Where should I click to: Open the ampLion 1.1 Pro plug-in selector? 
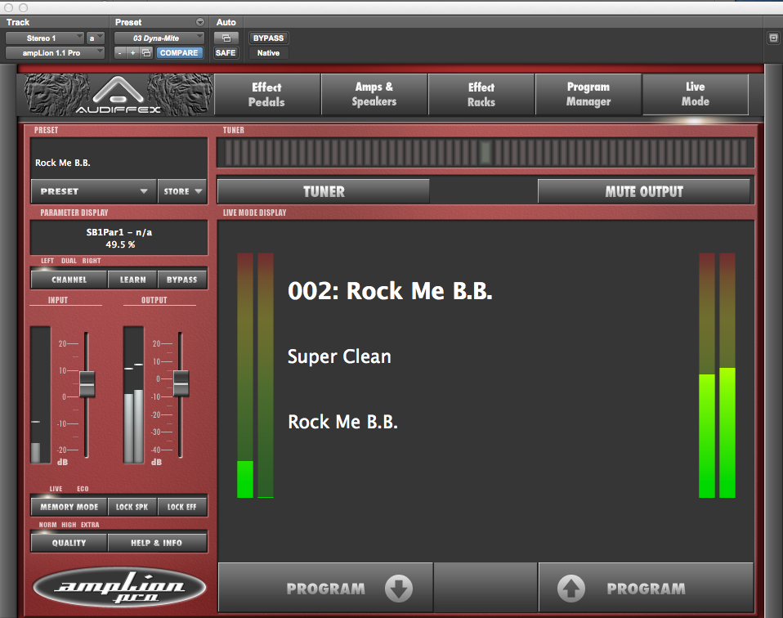tap(55, 53)
